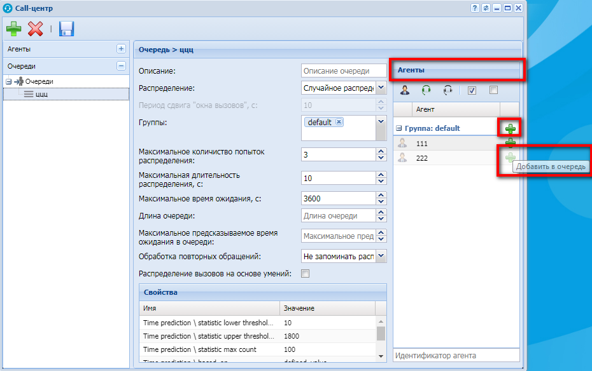The height and width of the screenshot is (371, 592).
Task: Open Обработка повторных обращений dropdown arrow
Action: point(381,256)
